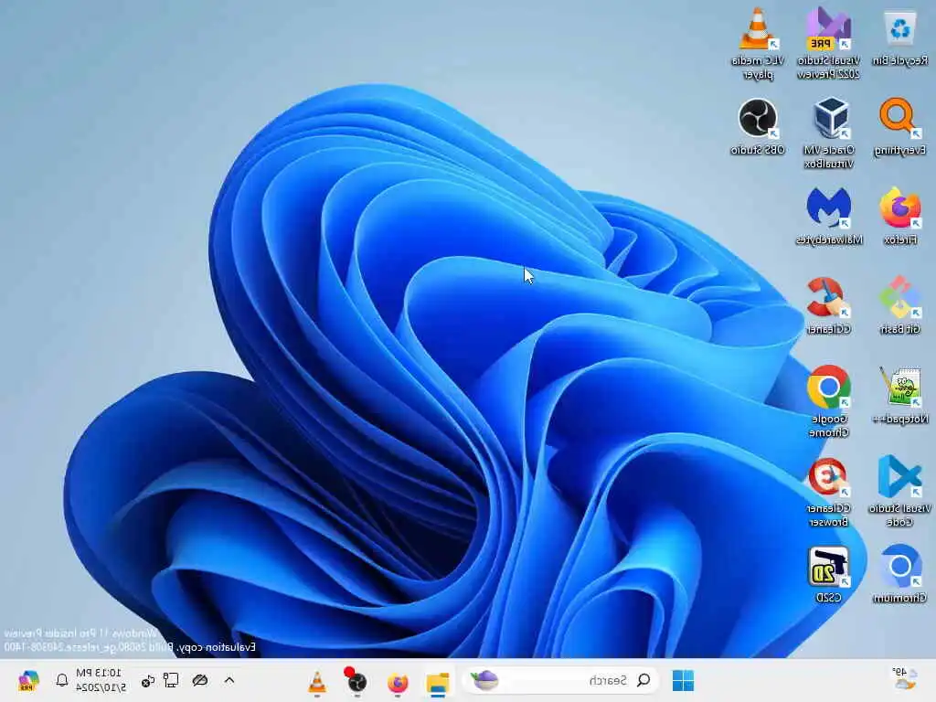Open the Notepad++ desktop shortcut
The image size is (936, 702).
899,395
